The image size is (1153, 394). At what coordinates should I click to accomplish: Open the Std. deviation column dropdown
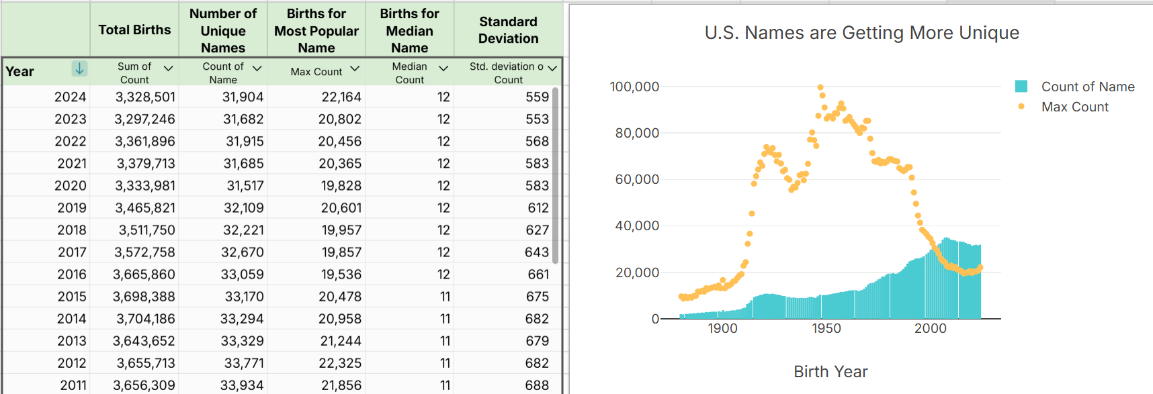click(x=552, y=68)
